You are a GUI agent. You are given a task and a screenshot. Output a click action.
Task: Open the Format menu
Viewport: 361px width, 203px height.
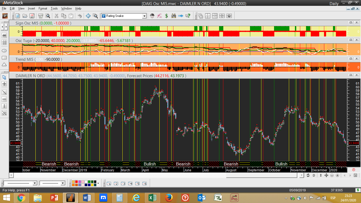click(43, 8)
